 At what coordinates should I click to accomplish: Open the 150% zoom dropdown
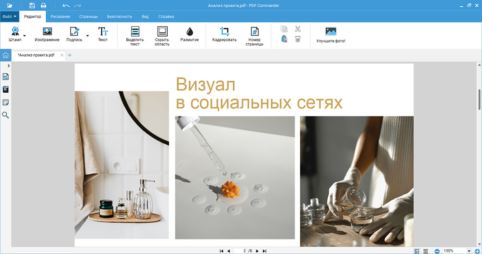click(469, 251)
